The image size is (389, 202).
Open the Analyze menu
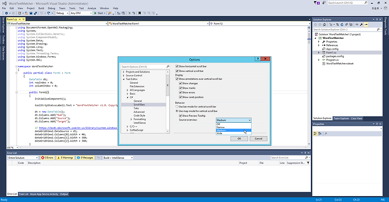click(x=91, y=8)
